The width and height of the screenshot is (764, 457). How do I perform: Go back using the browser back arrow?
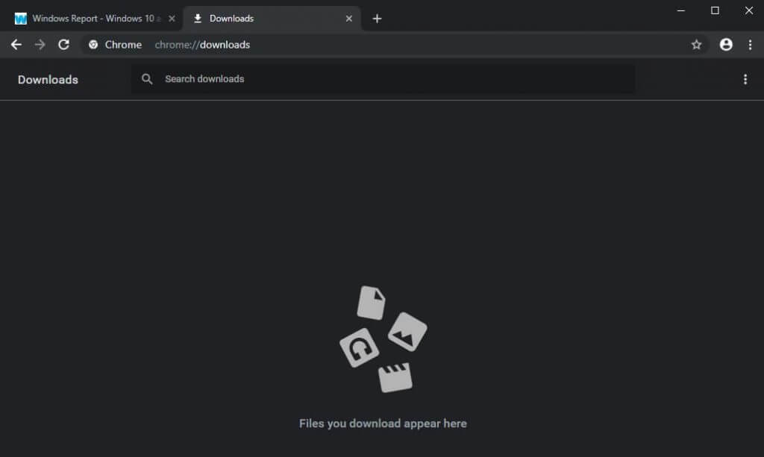16,45
